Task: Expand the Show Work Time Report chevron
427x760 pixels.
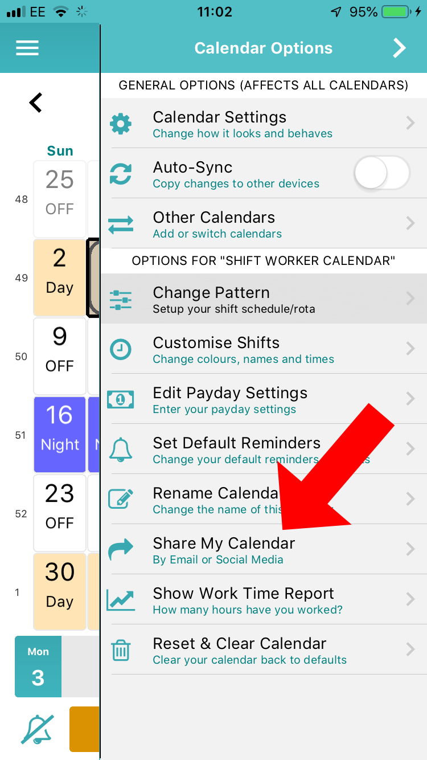Action: pos(411,599)
